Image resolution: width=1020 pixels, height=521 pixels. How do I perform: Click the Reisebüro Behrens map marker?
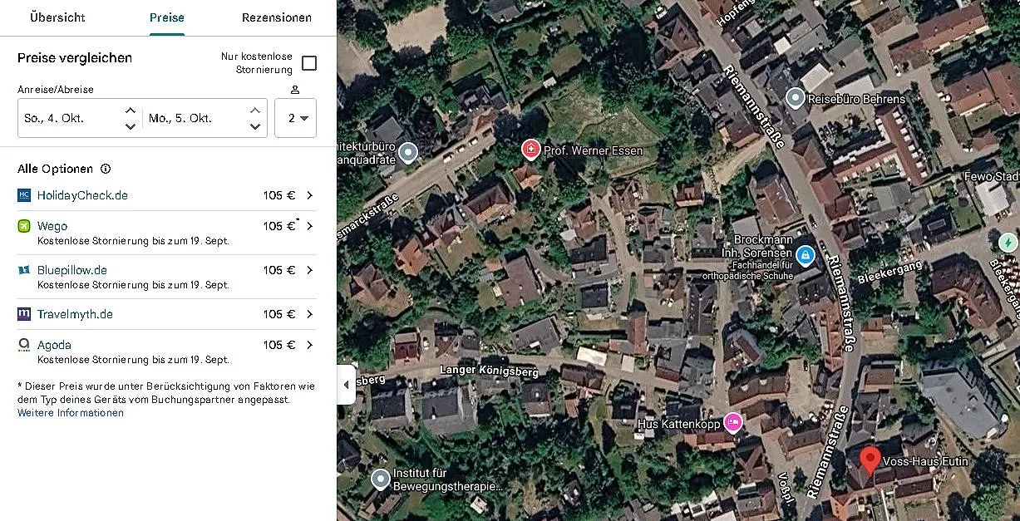coord(796,99)
